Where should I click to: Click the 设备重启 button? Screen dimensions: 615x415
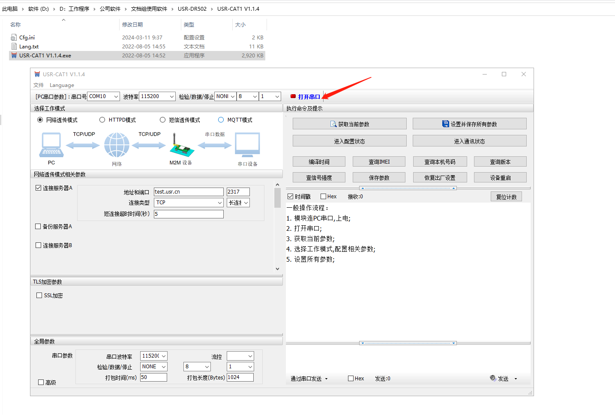point(500,178)
